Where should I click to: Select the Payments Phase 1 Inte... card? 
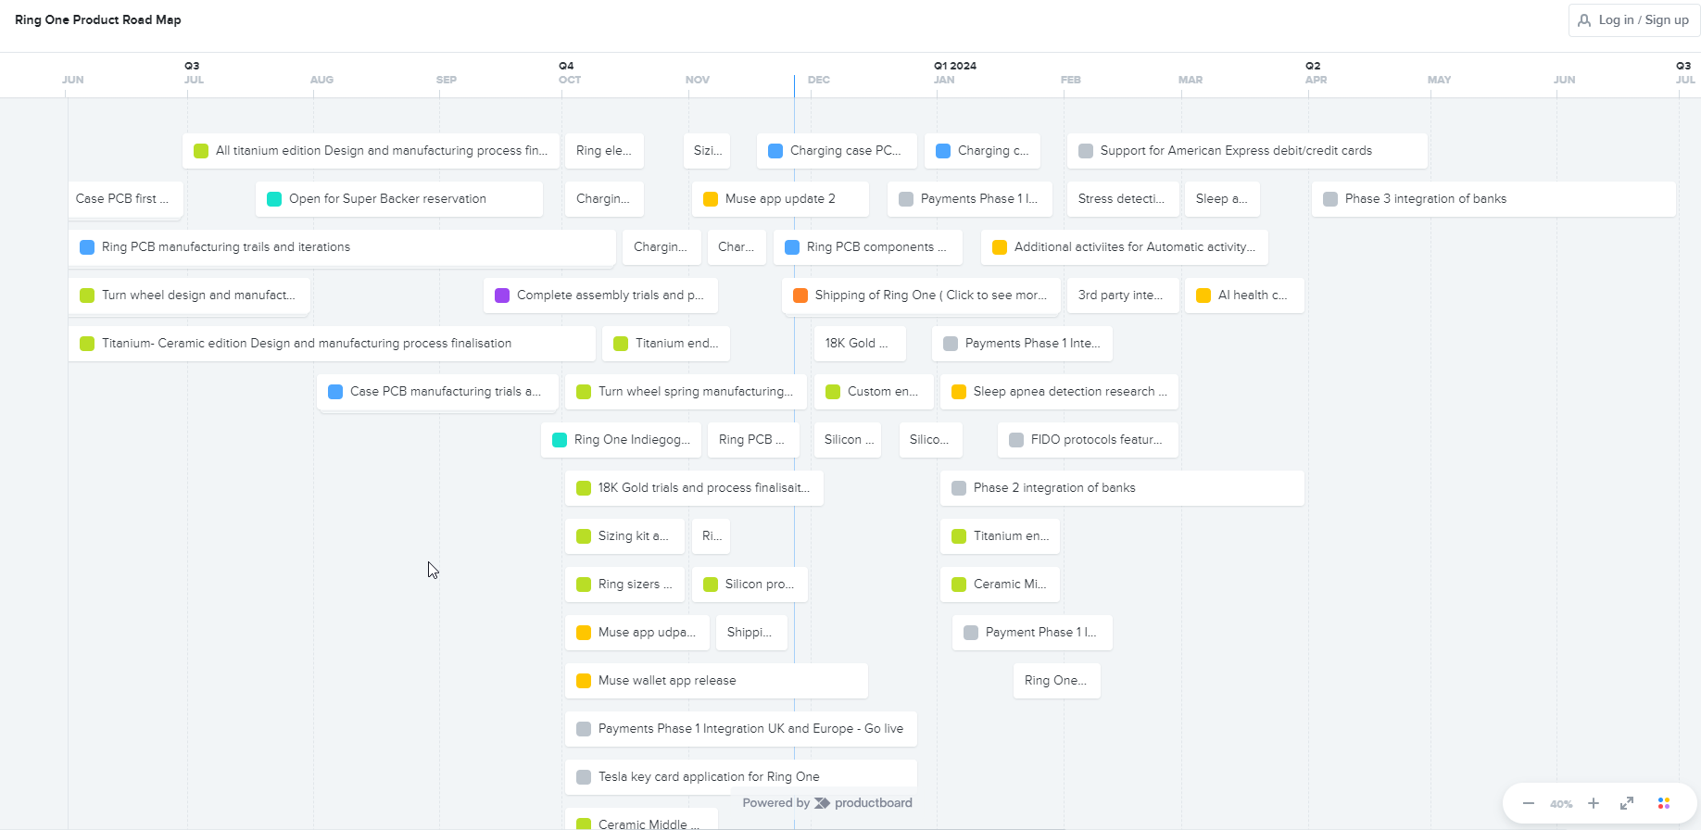[1022, 344]
